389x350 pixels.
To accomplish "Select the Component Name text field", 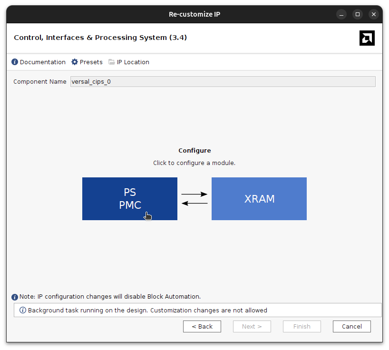I will click(x=223, y=81).
